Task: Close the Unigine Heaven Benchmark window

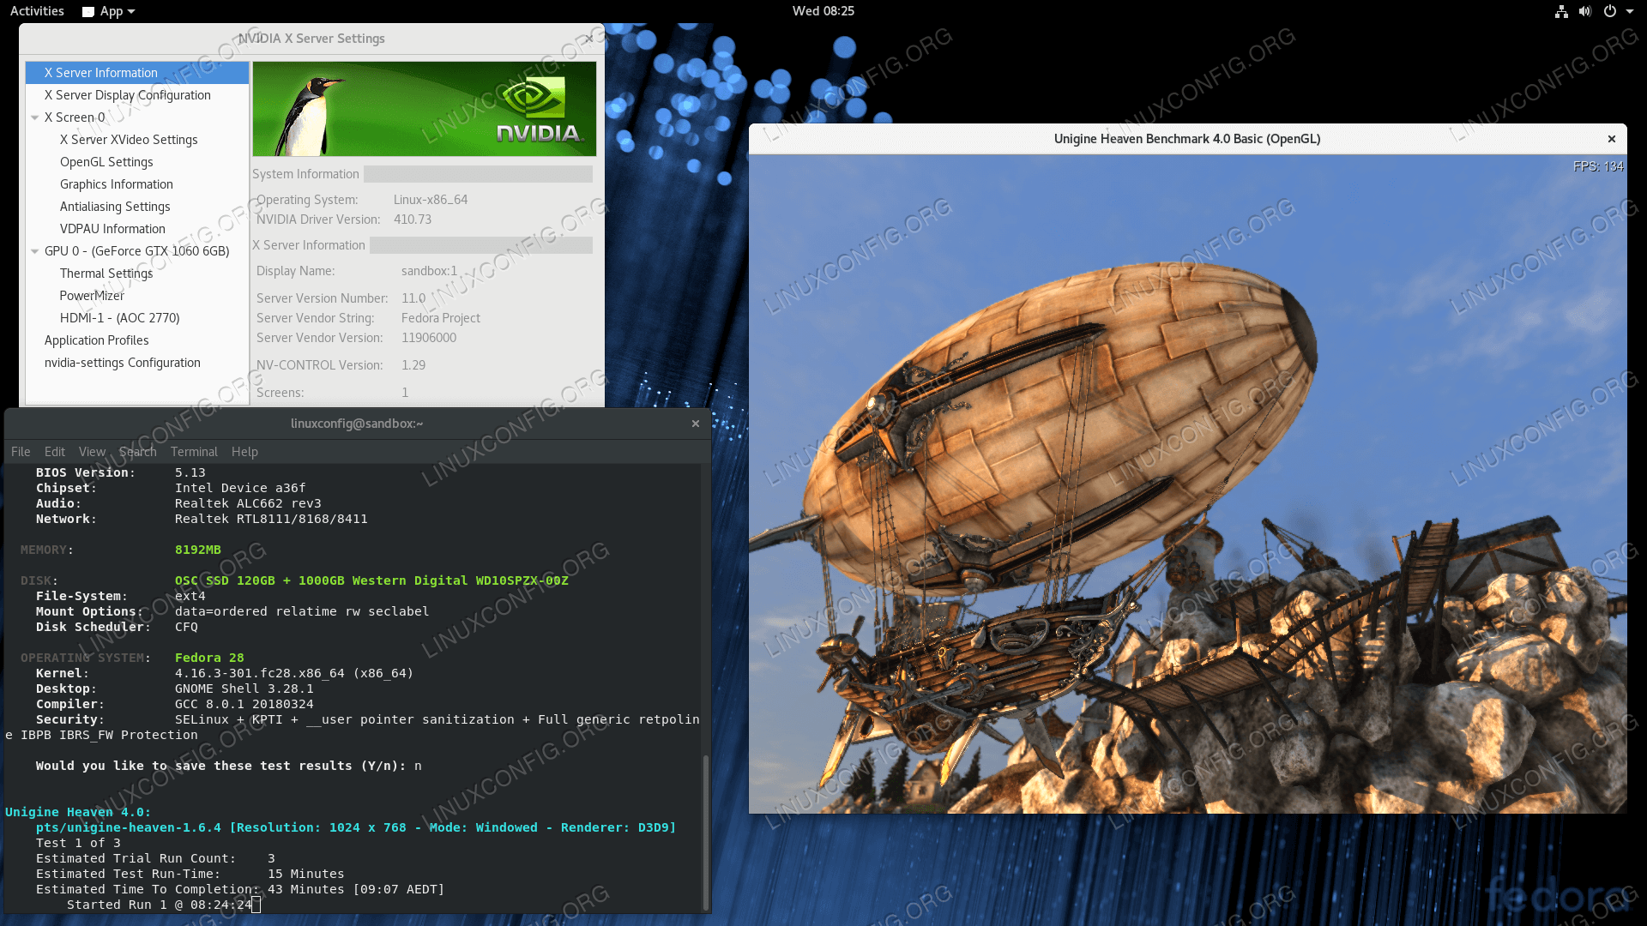Action: [1612, 139]
